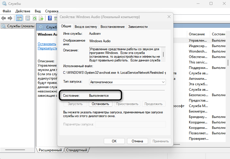Click the Services gear icon in title bar

(4, 3)
